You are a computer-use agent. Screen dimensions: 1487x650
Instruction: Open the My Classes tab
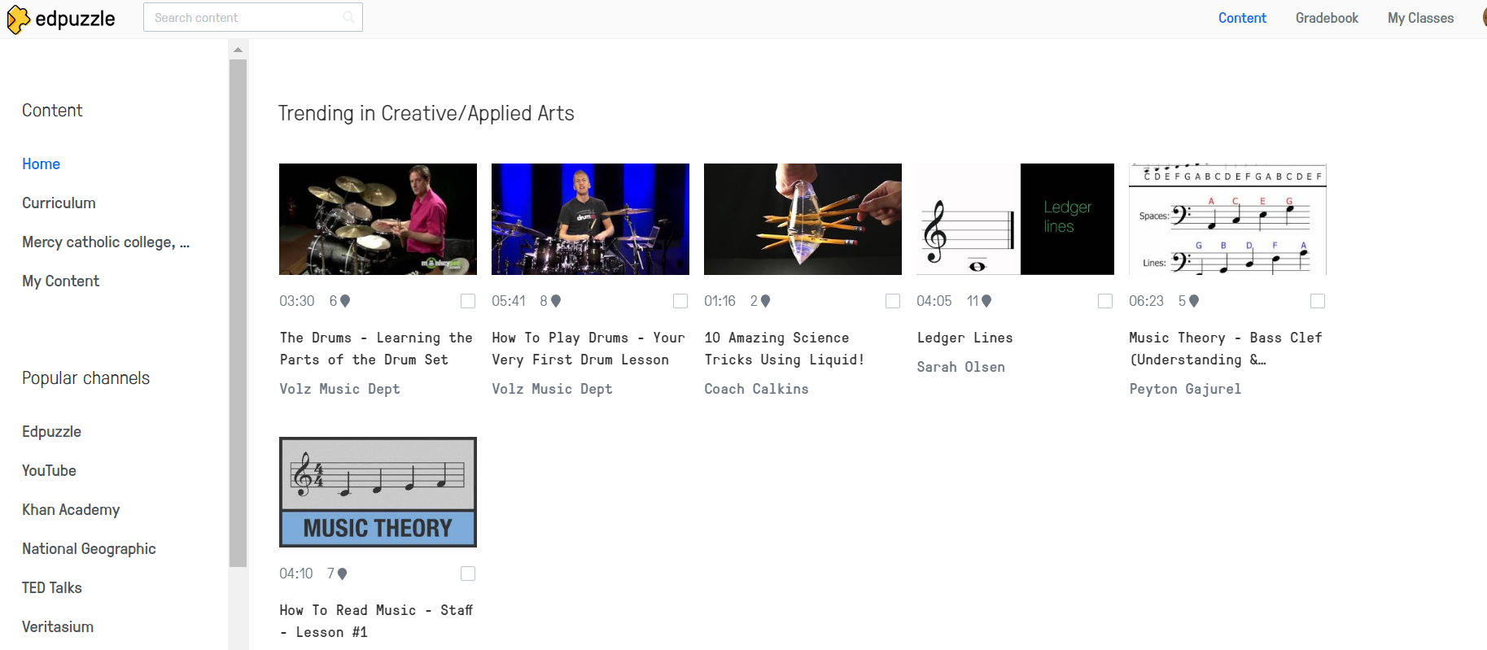click(1420, 18)
